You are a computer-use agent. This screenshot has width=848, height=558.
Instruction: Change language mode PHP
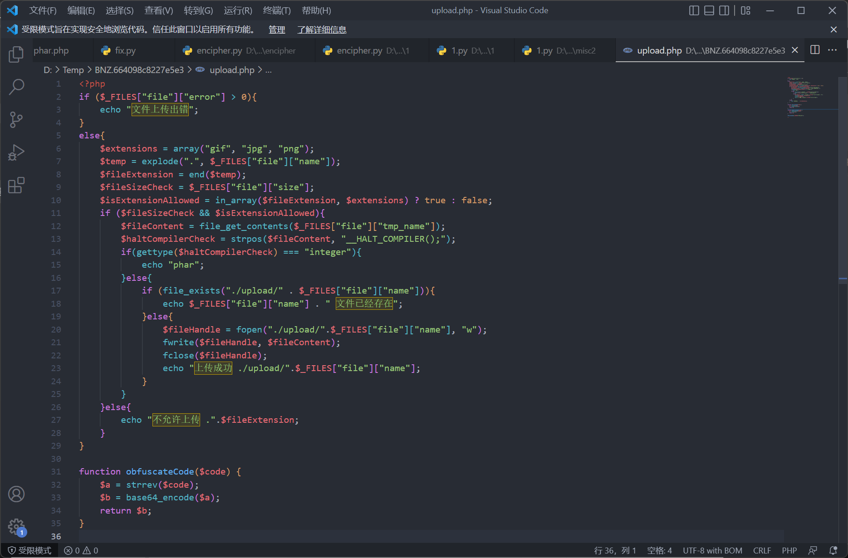[789, 550]
